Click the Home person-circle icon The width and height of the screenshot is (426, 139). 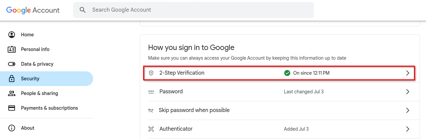(12, 35)
